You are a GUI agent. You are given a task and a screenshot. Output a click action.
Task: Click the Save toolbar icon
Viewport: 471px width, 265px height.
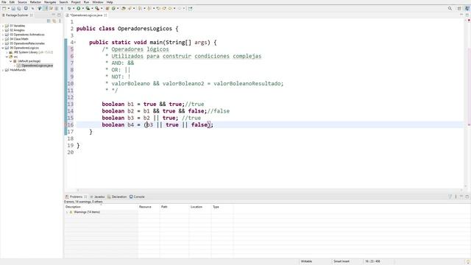pos(13,8)
